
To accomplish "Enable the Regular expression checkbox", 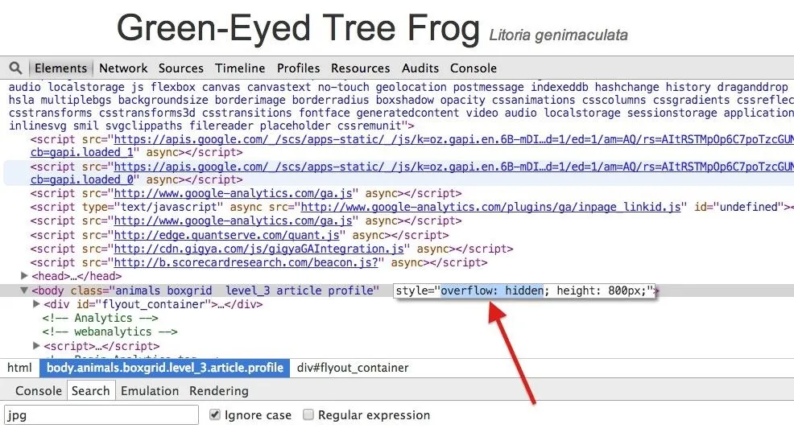I will 308,414.
